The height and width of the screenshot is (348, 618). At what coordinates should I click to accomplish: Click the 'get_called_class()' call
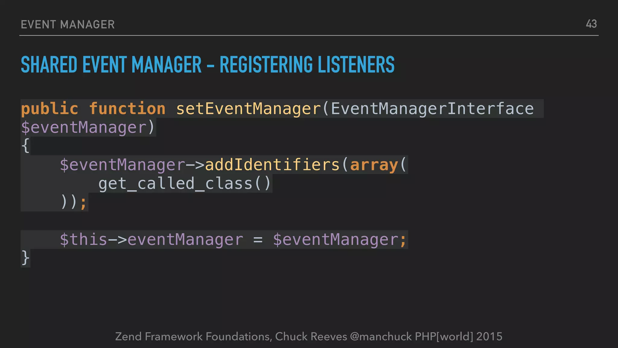185,184
